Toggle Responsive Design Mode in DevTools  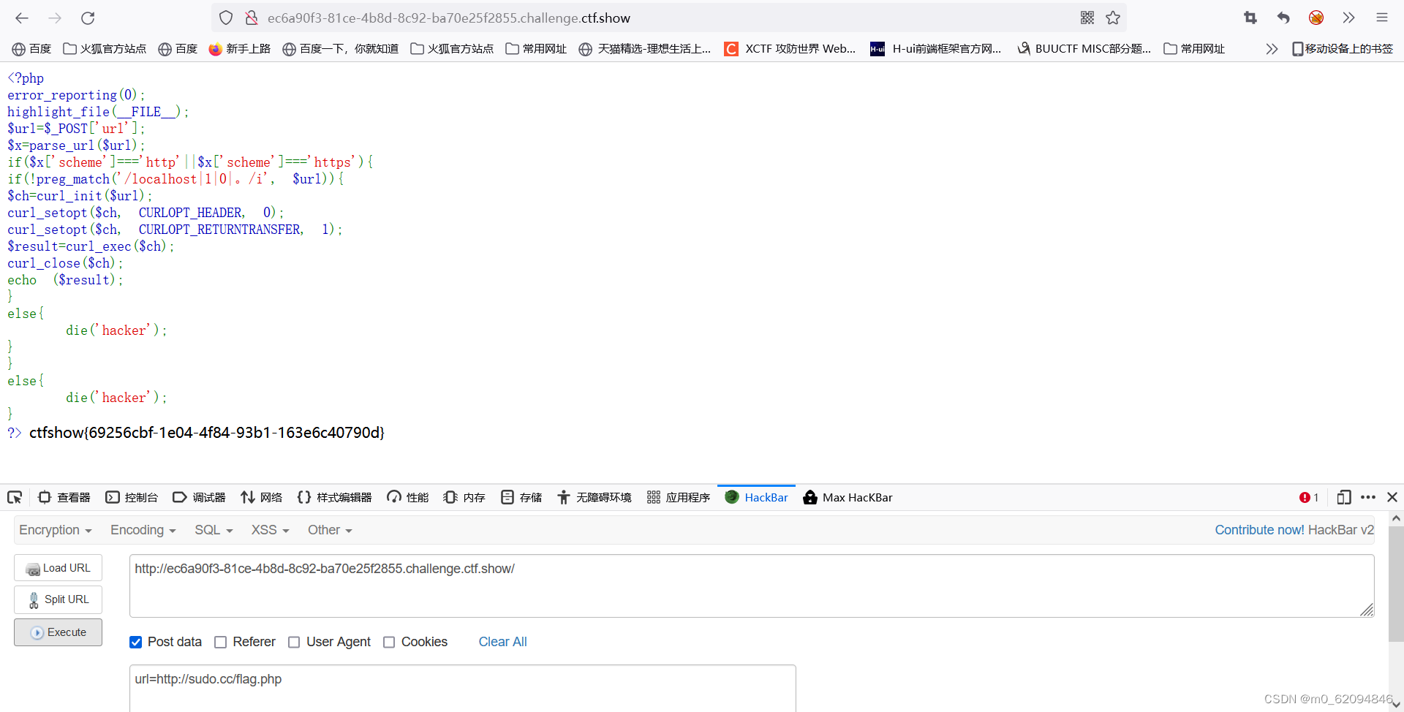[1344, 497]
